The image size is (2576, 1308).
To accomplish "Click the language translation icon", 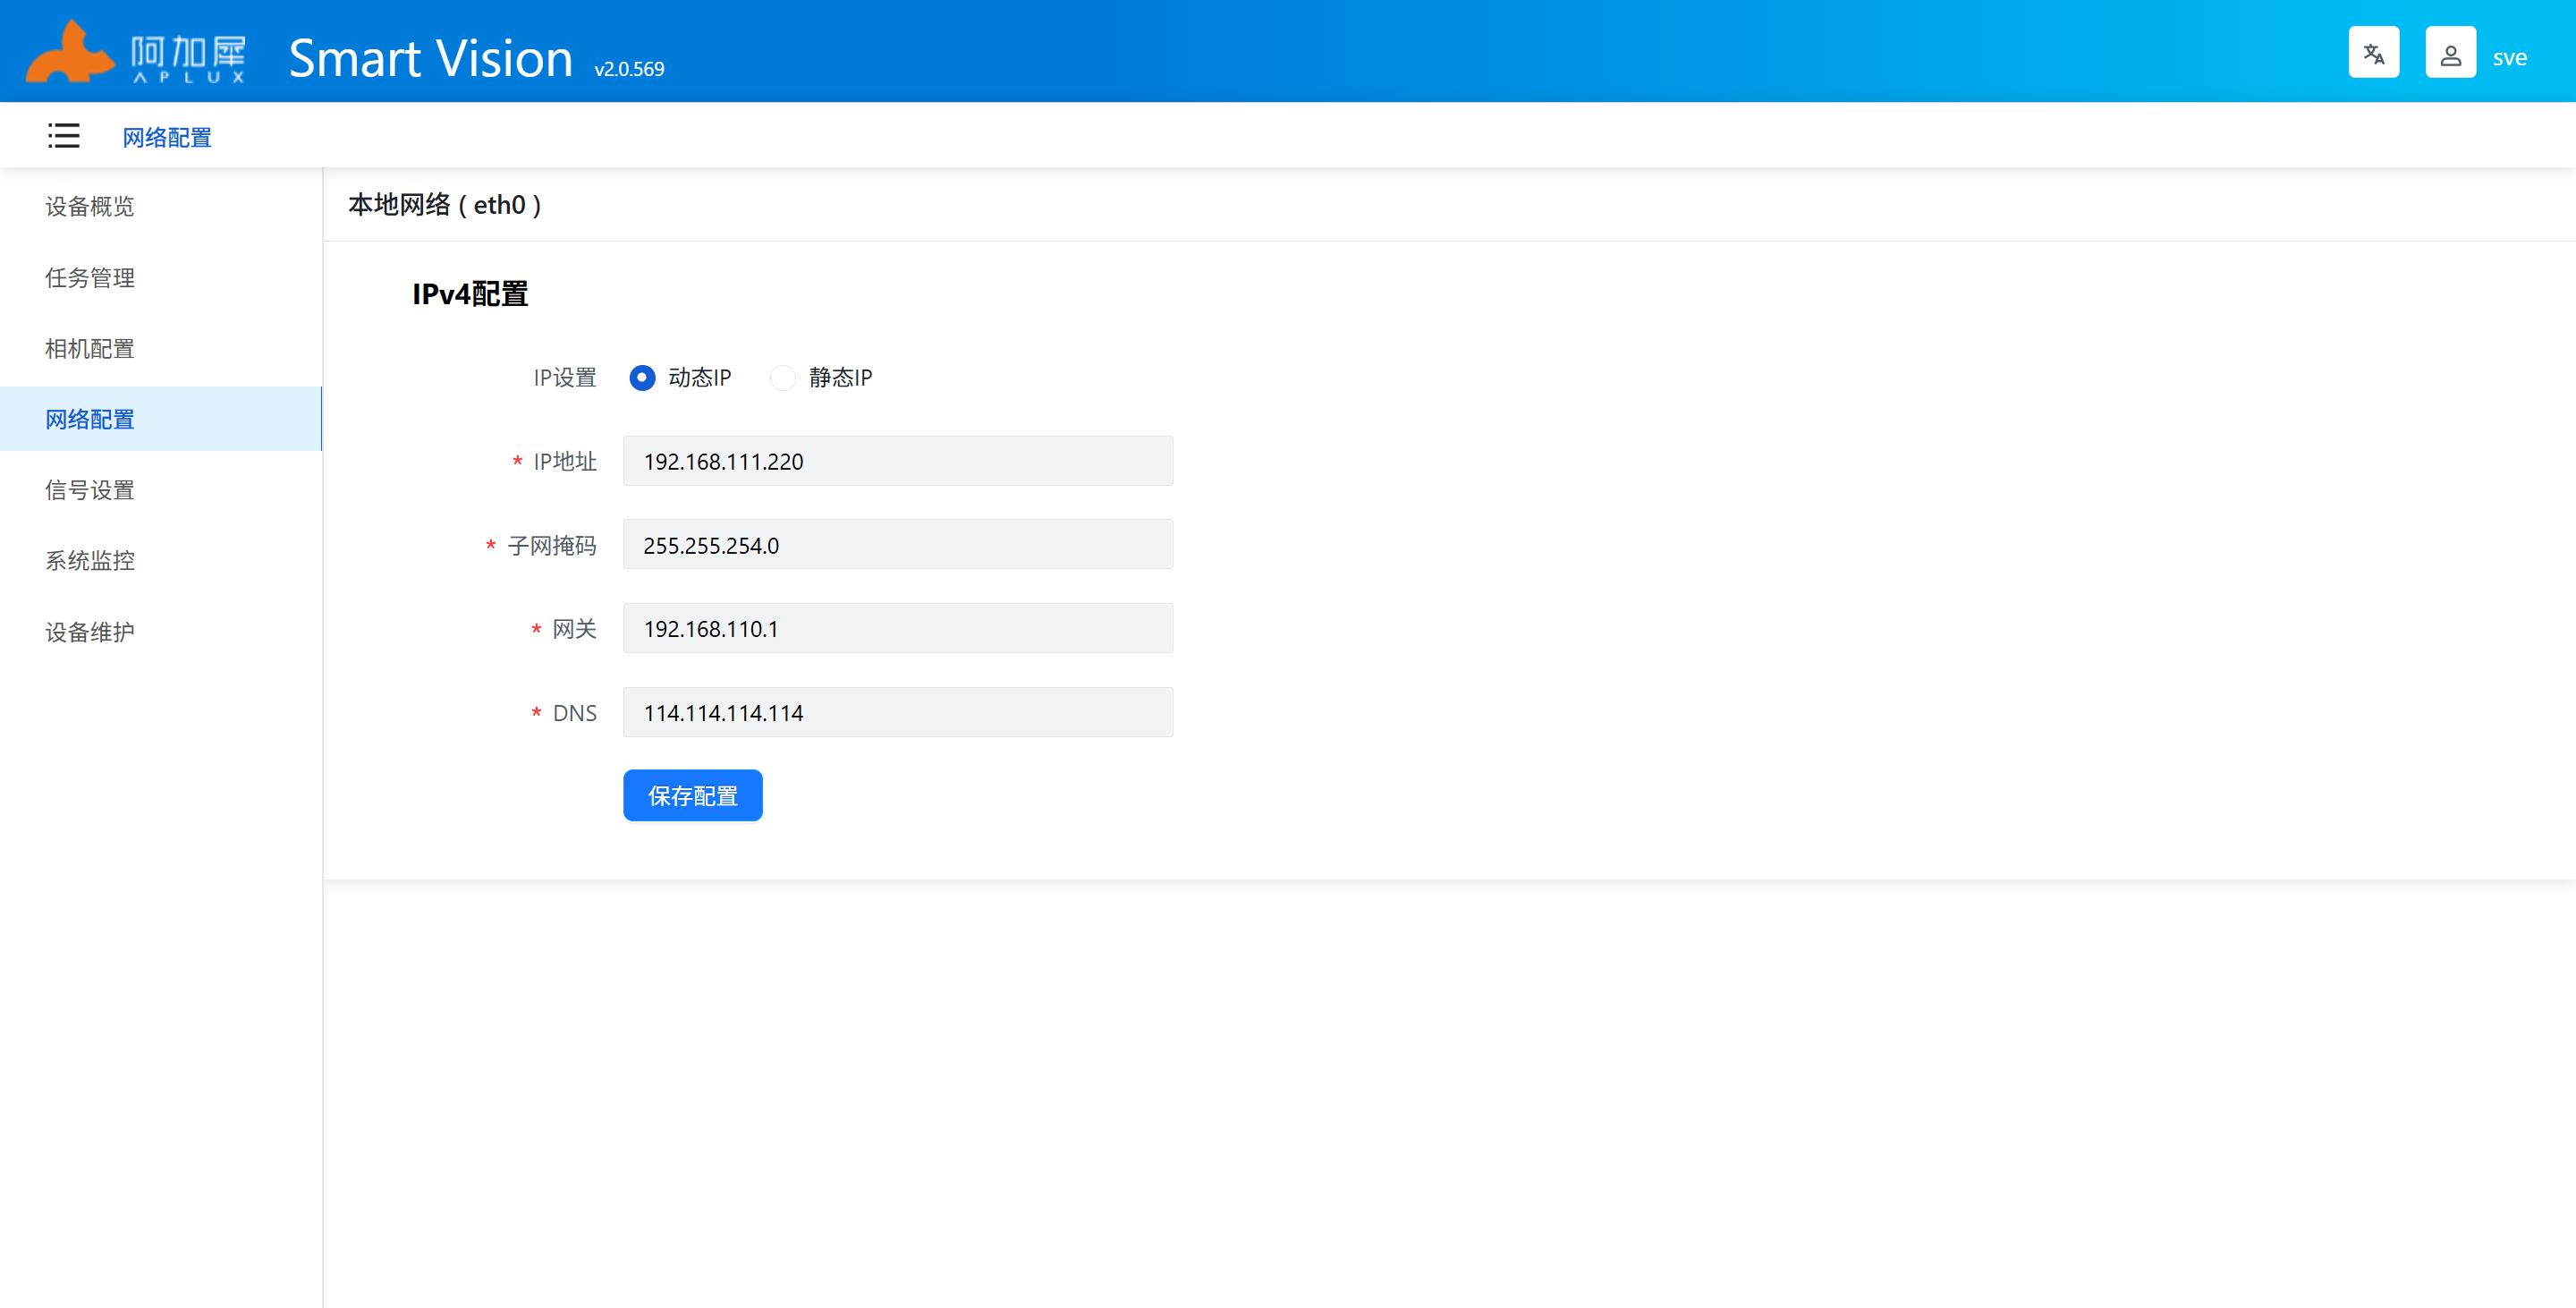I will 2373,54.
